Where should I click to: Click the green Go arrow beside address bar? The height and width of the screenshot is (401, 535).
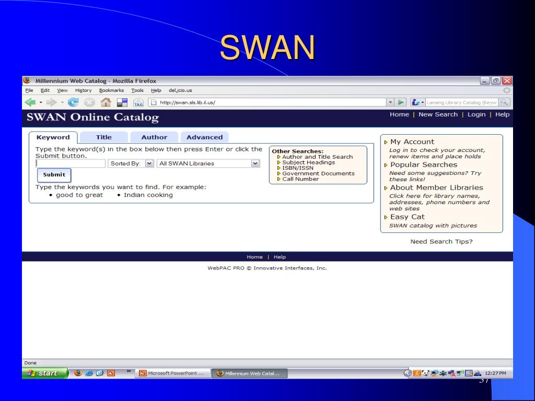401,102
